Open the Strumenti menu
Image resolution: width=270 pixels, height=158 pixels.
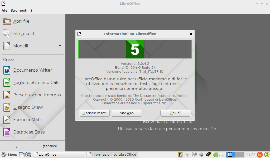[19, 11]
